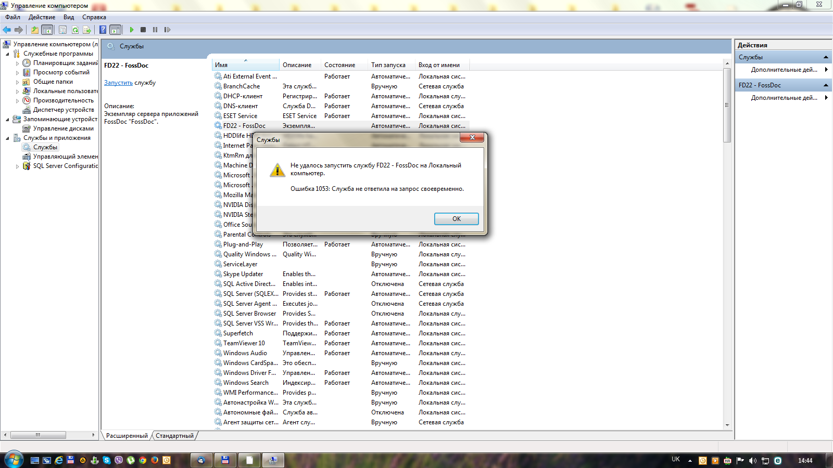Click OK in the error 1053 dialog

point(457,219)
